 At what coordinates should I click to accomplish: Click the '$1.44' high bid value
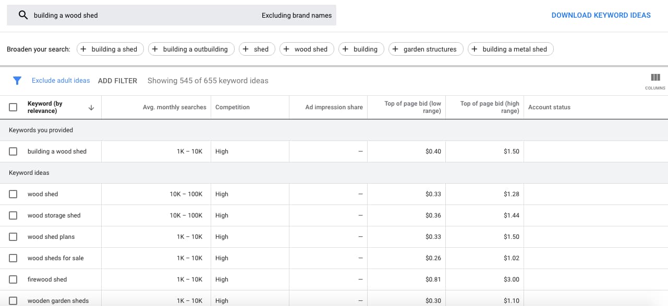click(x=512, y=215)
